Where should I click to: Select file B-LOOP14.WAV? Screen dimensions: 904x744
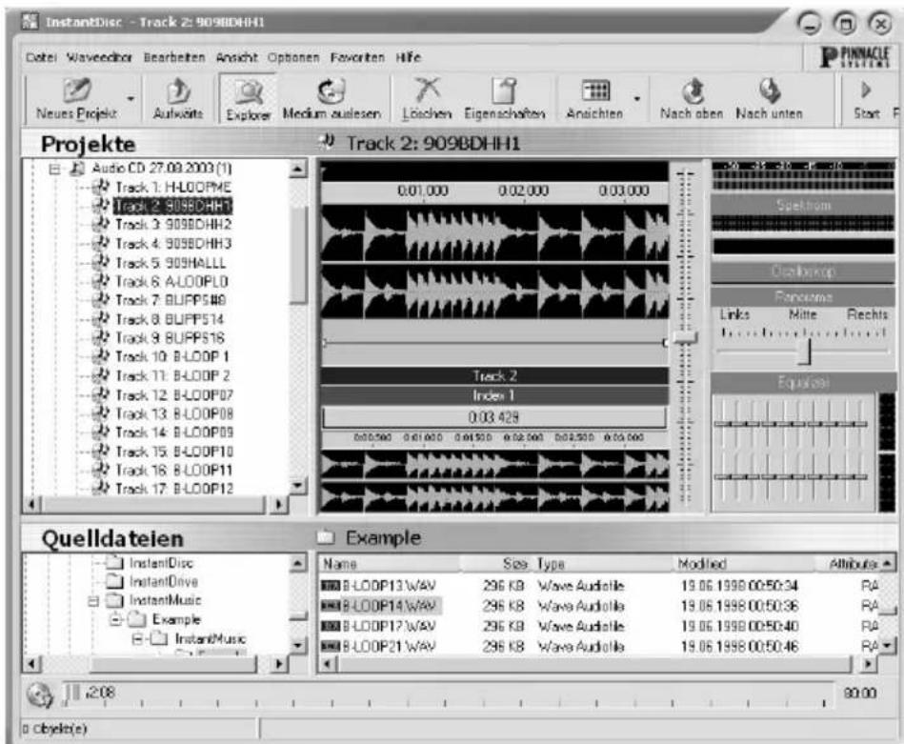pyautogui.click(x=390, y=606)
